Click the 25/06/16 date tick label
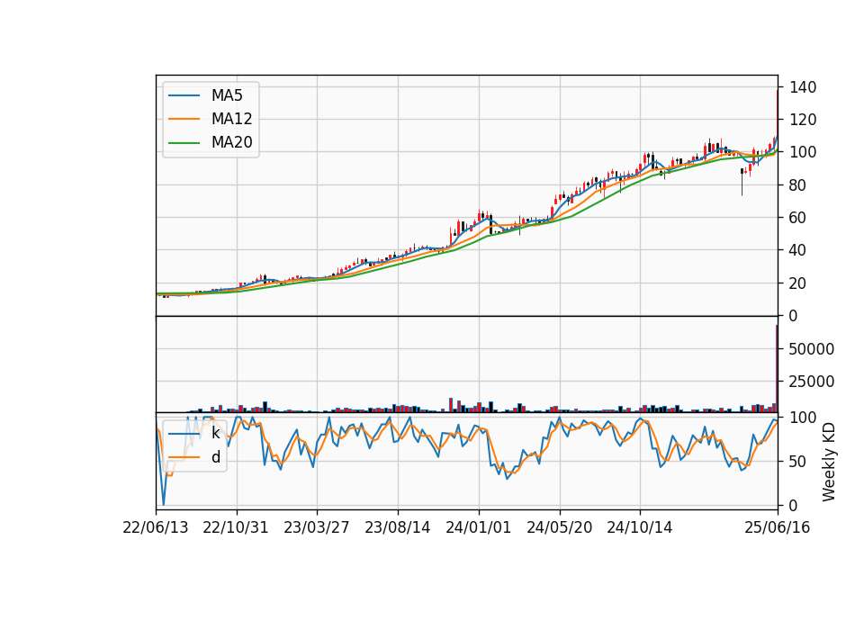 tap(778, 527)
